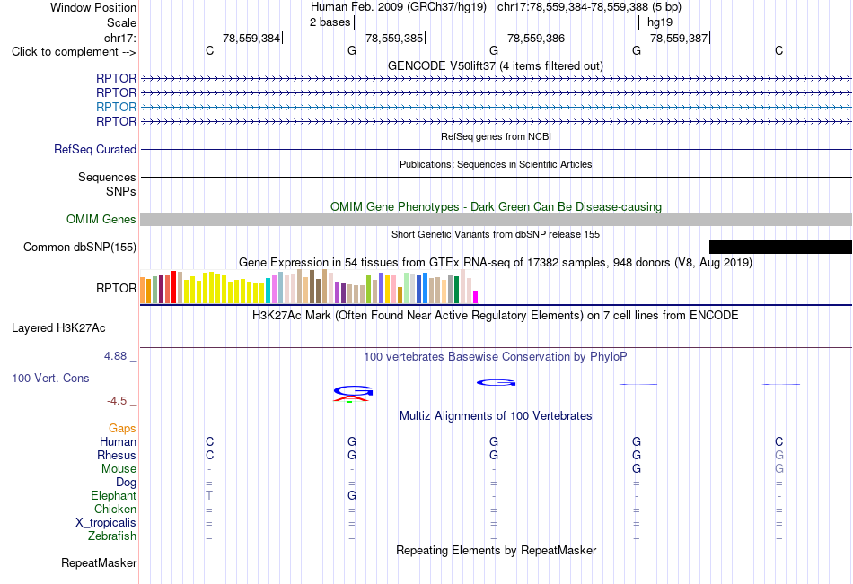Image resolution: width=853 pixels, height=584 pixels.
Task: Click the T base in Elephant row
Action: [209, 495]
